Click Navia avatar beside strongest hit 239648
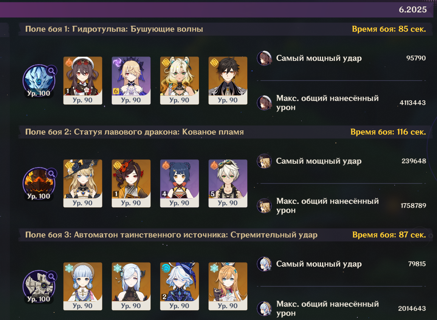This screenshot has width=437, height=320. (x=264, y=161)
